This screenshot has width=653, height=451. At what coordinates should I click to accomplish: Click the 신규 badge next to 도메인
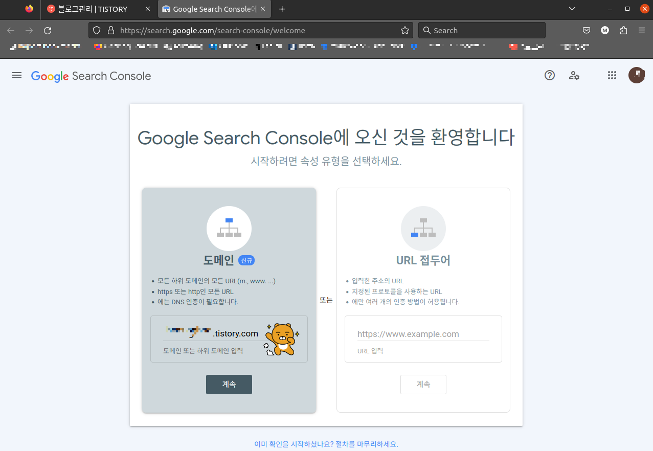pos(246,261)
